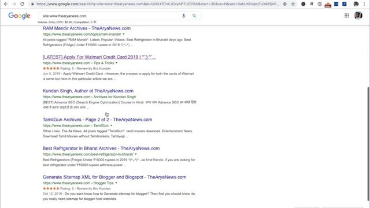Click the star rating under Walmart result

[51, 68]
